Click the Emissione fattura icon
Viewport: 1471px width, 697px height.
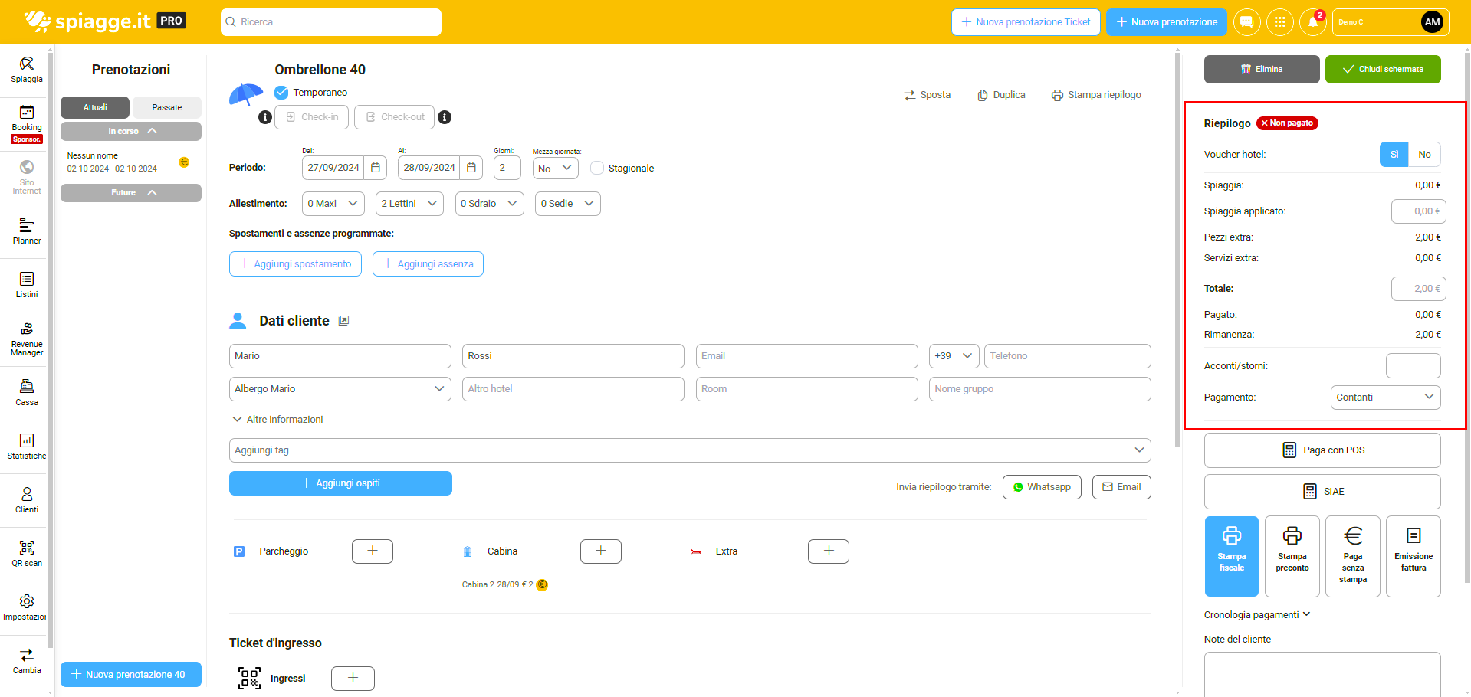pos(1413,556)
